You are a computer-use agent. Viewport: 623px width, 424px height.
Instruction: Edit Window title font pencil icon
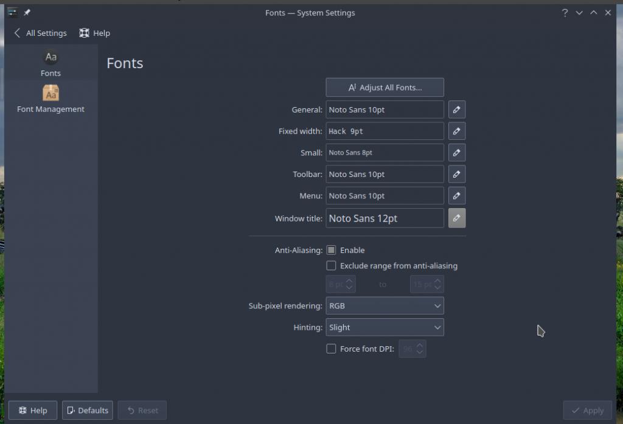click(x=456, y=218)
